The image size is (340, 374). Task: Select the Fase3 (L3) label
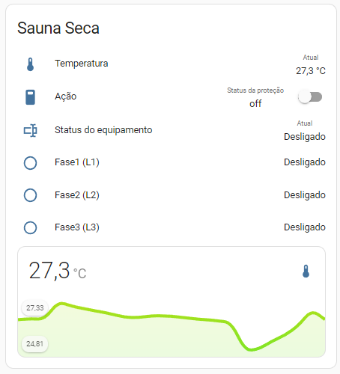point(77,227)
